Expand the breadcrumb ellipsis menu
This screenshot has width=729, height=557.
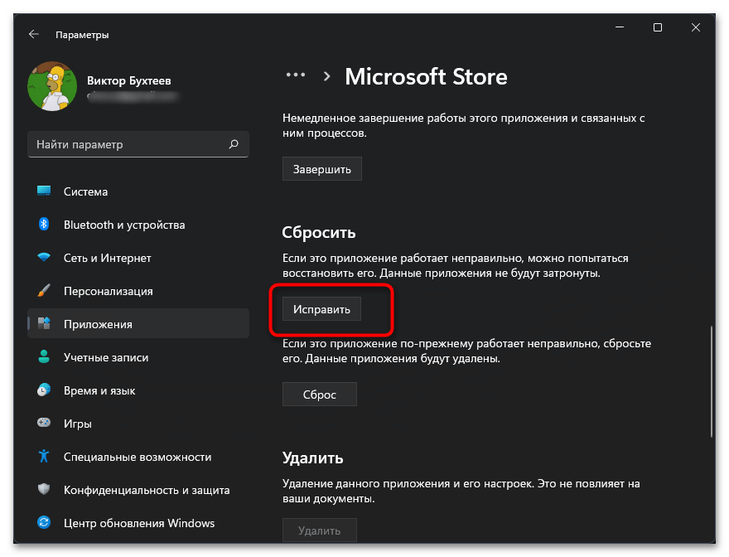(296, 75)
